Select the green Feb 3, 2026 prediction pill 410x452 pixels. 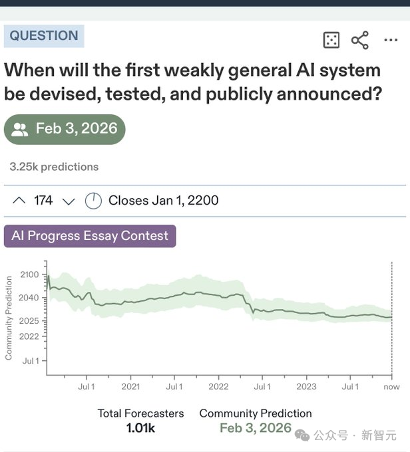pyautogui.click(x=65, y=129)
